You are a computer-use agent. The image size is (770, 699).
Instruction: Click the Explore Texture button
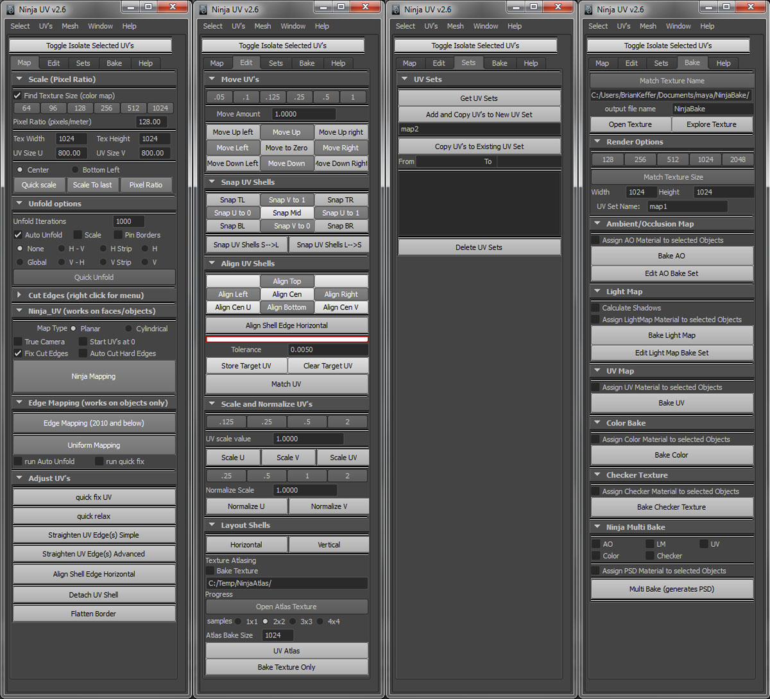(x=712, y=125)
